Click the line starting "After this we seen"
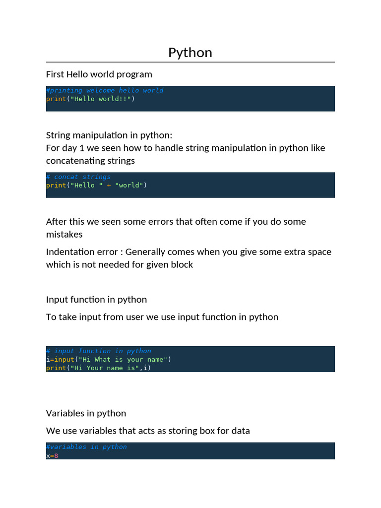The image size is (381, 508). click(176, 221)
